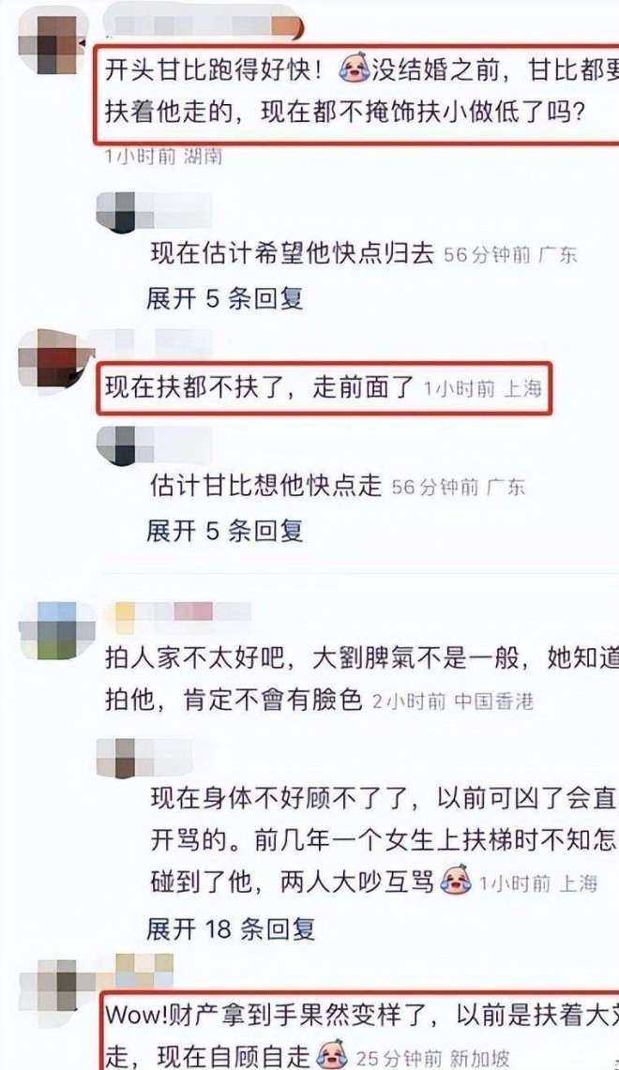
Task: Click the emoji after 两人大吵互骂
Action: 456,881
